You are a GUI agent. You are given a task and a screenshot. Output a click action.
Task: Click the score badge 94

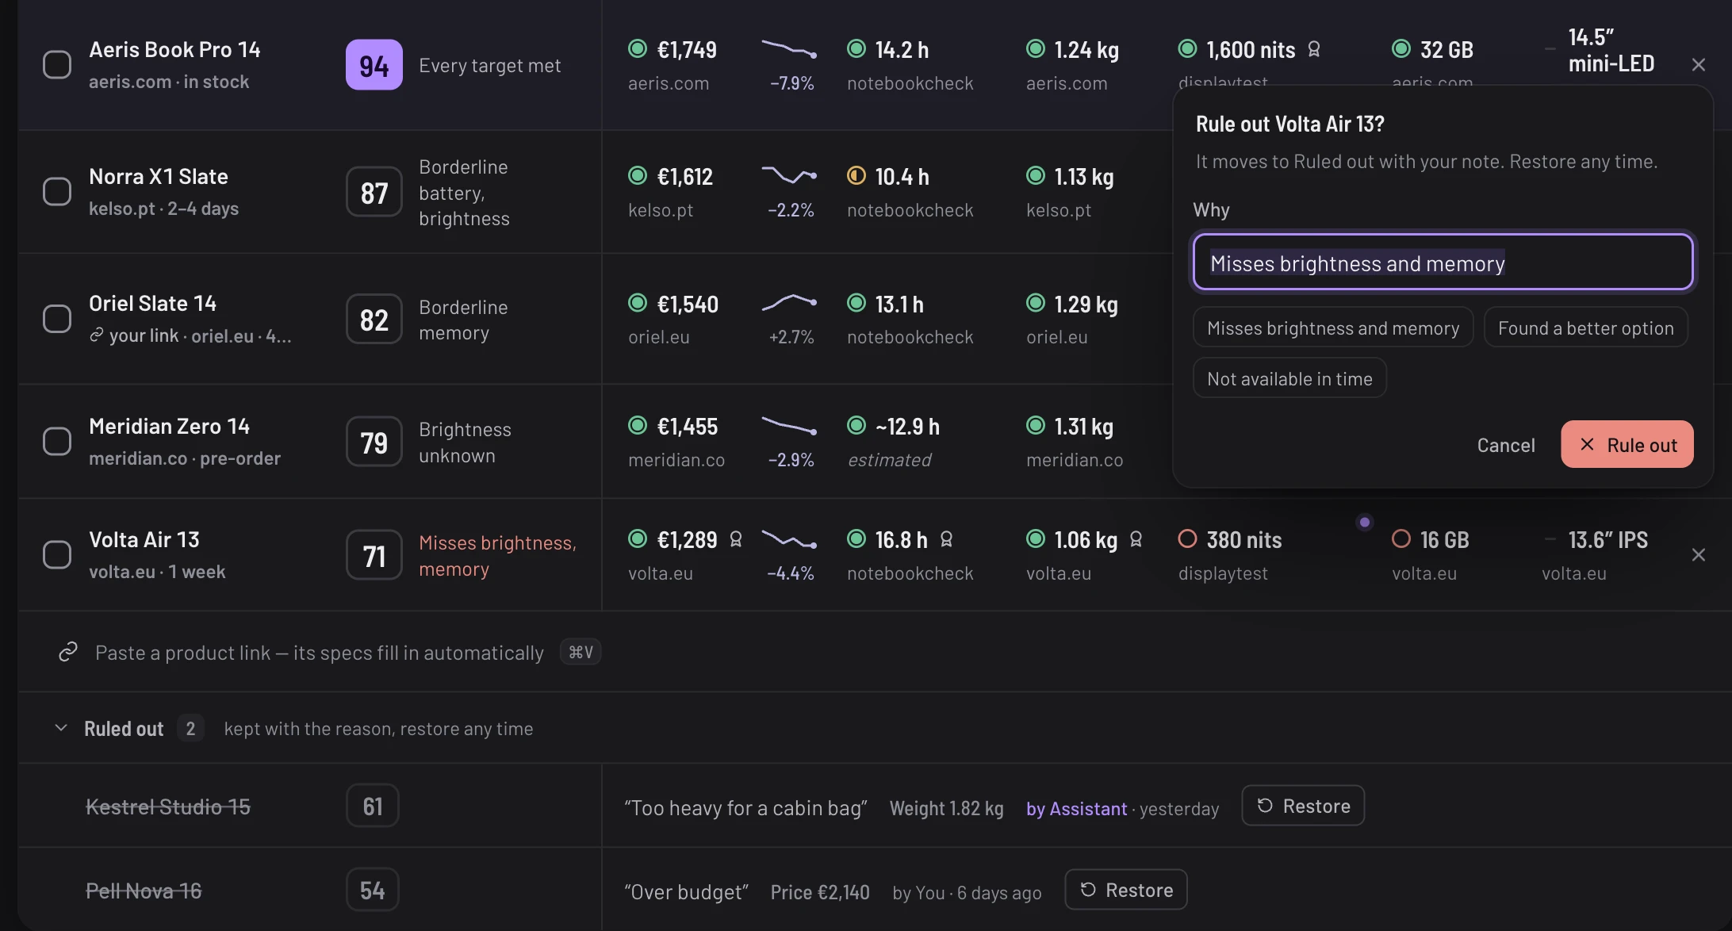(x=374, y=65)
